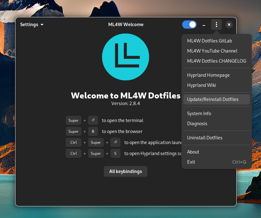Toggle the blue switch in the header bar

(189, 25)
